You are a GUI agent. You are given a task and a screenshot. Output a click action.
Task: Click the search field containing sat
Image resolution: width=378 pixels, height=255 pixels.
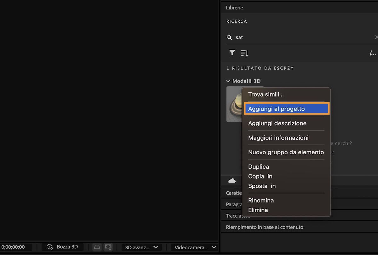pos(302,37)
